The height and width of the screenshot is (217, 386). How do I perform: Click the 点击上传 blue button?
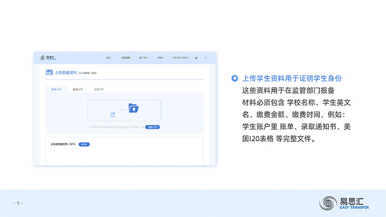point(152,127)
